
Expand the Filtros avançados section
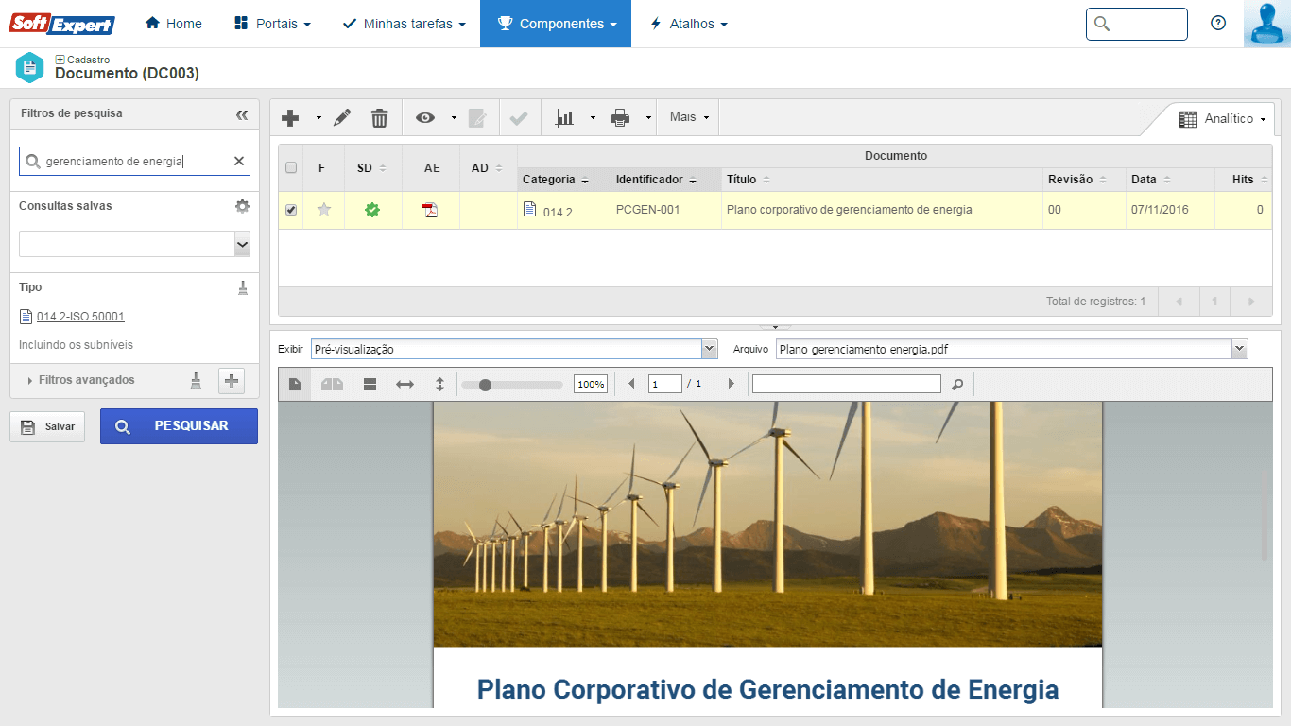(x=86, y=380)
